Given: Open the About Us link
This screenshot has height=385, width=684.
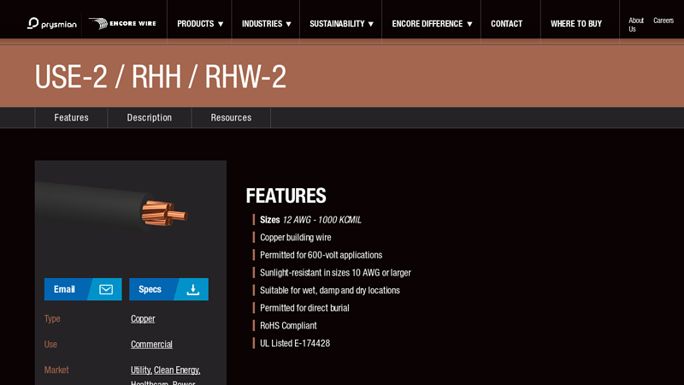Looking at the screenshot, I should [x=635, y=25].
